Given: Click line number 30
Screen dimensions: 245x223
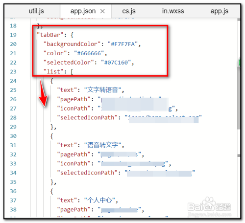Looking at the screenshot, I should (13, 136).
